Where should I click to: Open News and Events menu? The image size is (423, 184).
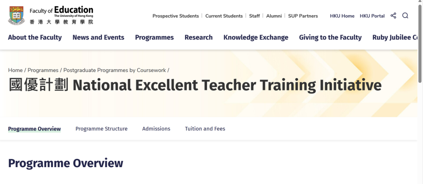(98, 38)
